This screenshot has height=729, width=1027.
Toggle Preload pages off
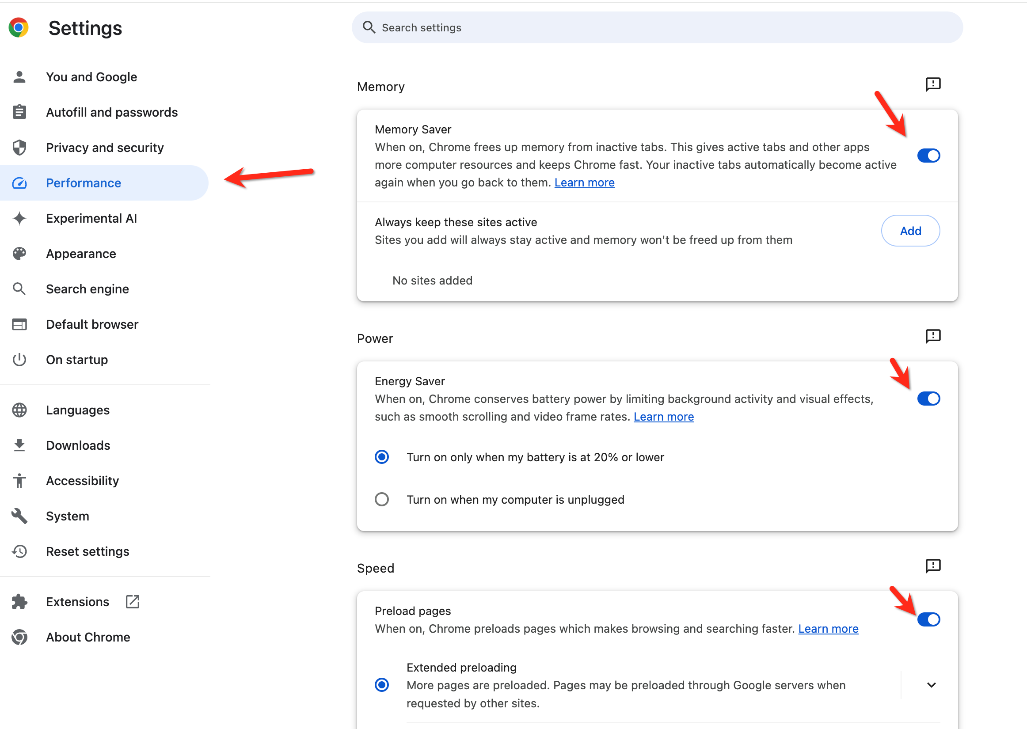click(x=928, y=619)
